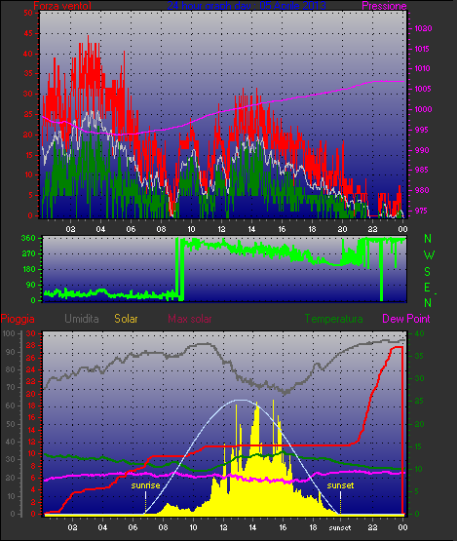
Task: Click the Temperatura legend label
Action: pos(333,319)
